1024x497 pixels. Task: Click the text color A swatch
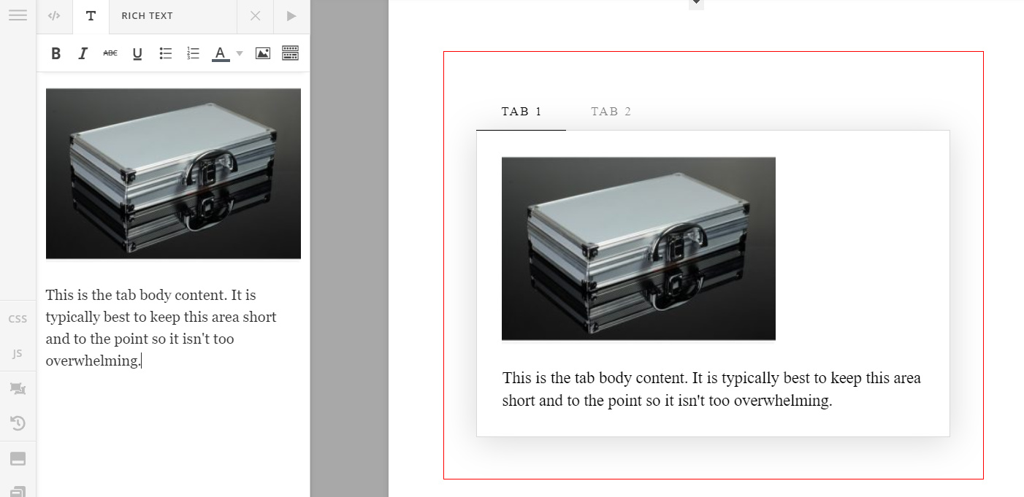220,53
